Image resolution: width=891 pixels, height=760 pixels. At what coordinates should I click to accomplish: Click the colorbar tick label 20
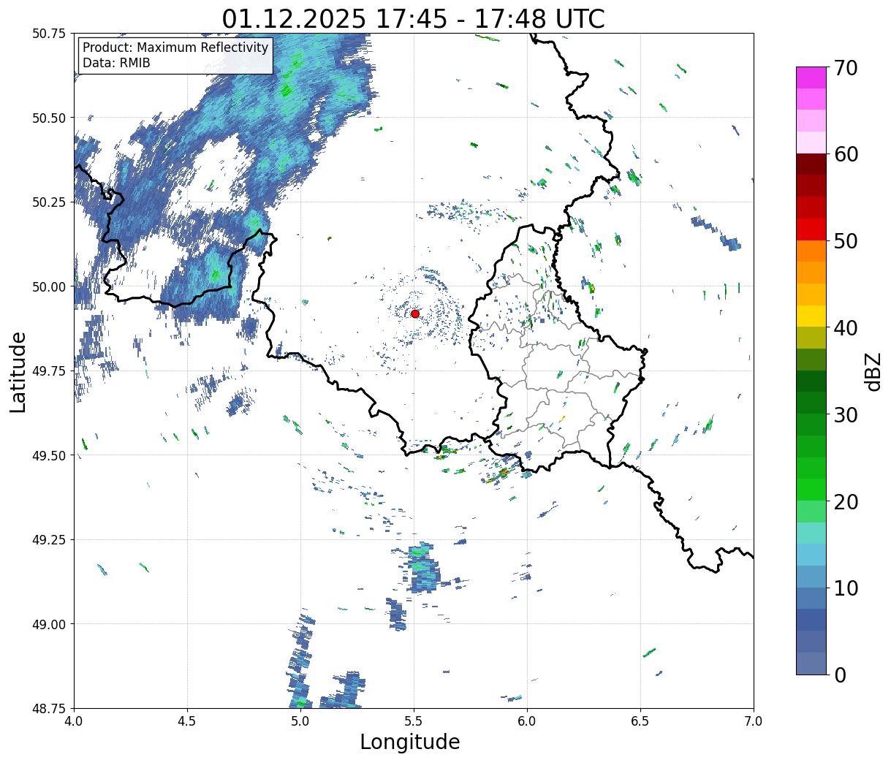846,501
